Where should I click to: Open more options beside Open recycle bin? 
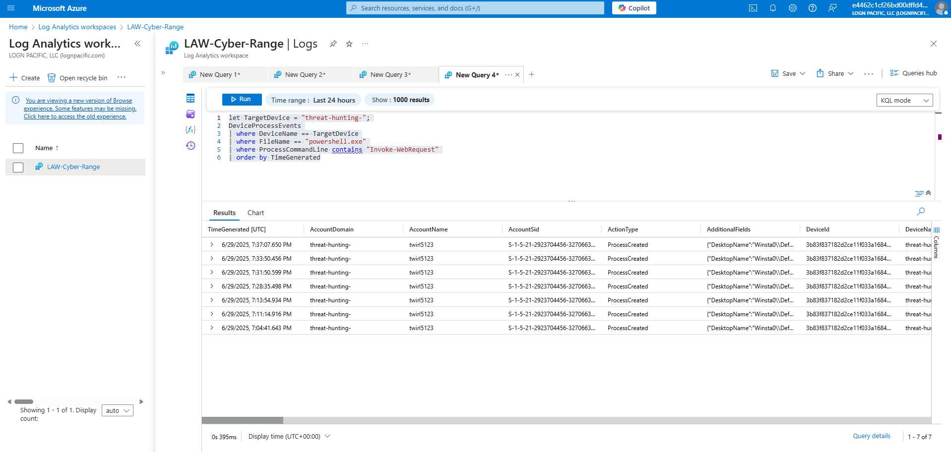coord(122,77)
